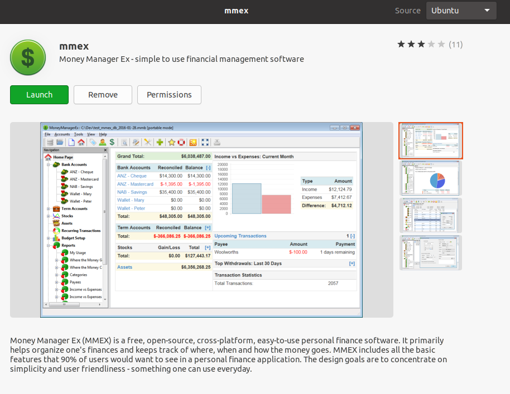
Task: Expand Term Accounts section with [+] toggle
Action: point(208,228)
